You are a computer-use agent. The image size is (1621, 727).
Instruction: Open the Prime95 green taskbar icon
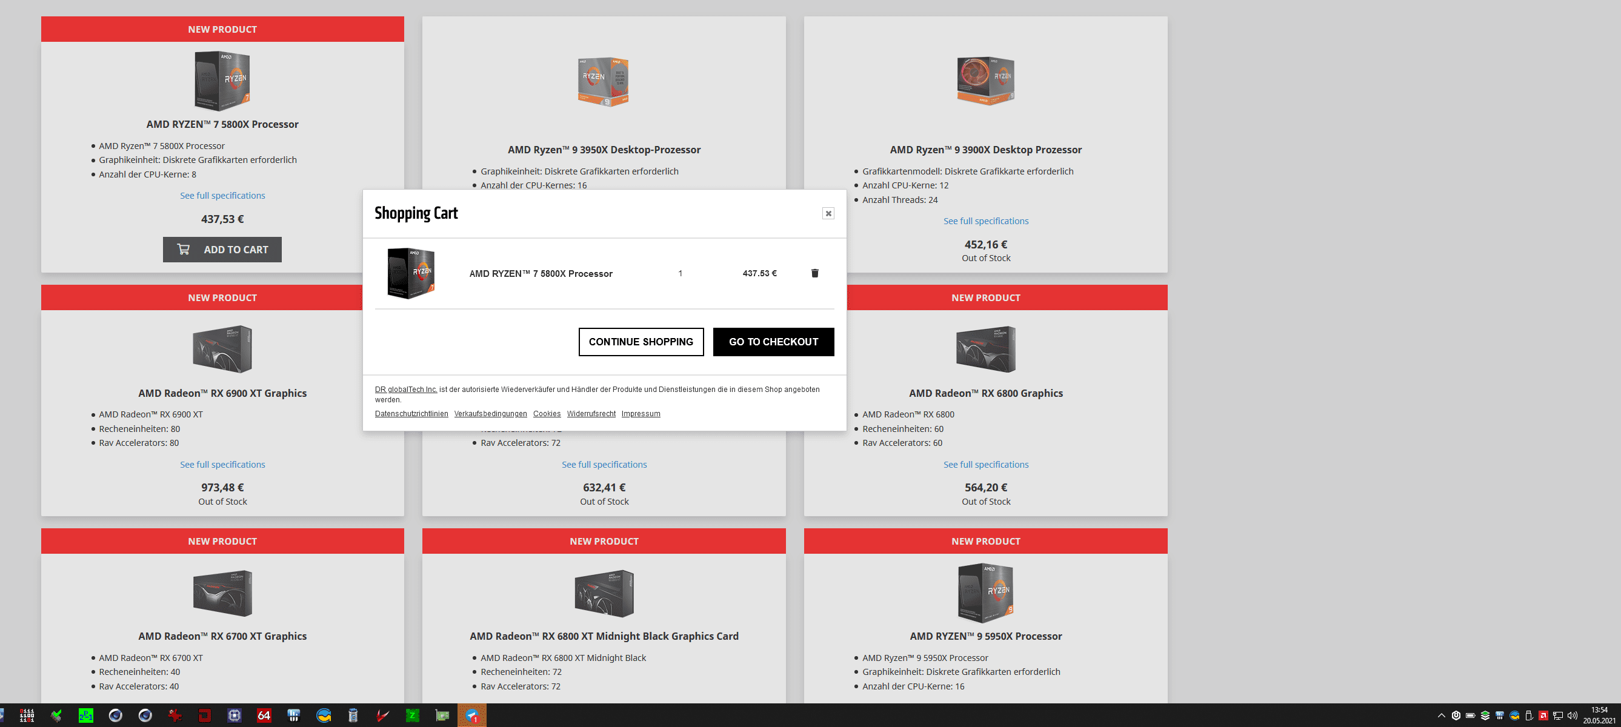coord(85,715)
